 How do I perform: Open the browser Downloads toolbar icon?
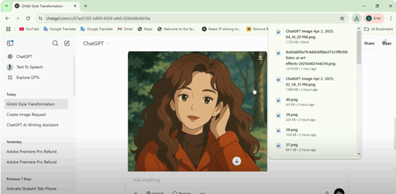click(356, 18)
